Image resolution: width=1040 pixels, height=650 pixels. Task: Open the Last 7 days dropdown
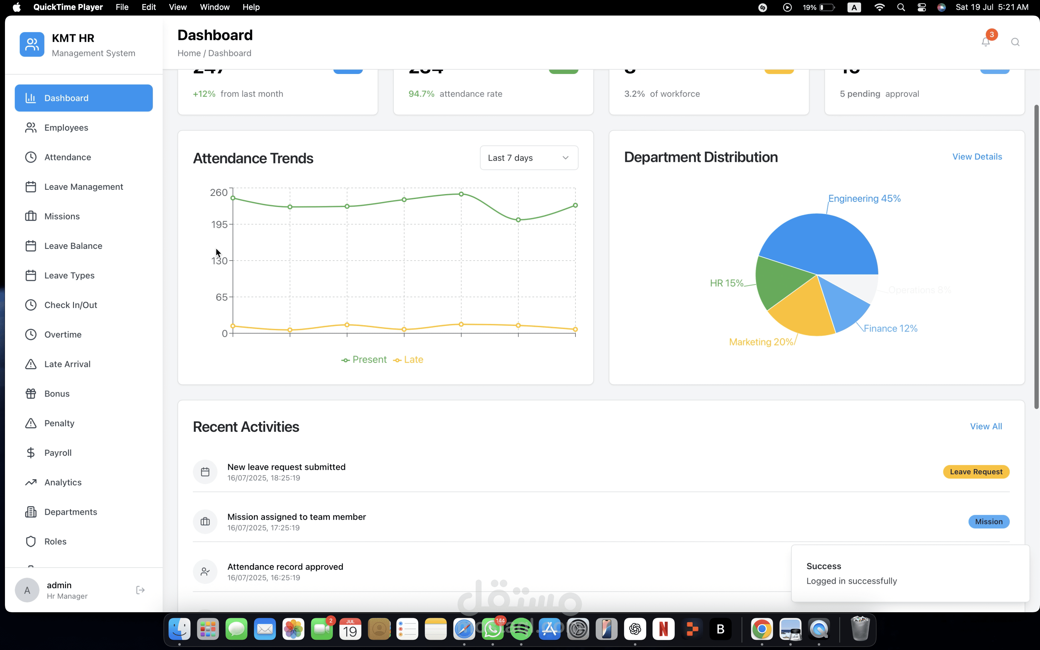529,158
